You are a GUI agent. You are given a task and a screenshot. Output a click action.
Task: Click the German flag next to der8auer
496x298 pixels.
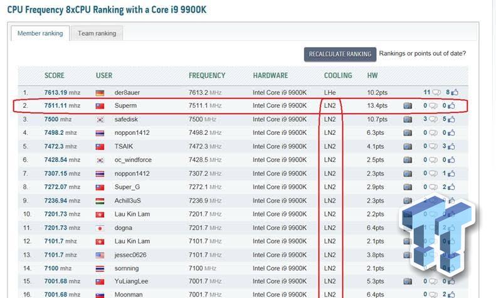100,93
